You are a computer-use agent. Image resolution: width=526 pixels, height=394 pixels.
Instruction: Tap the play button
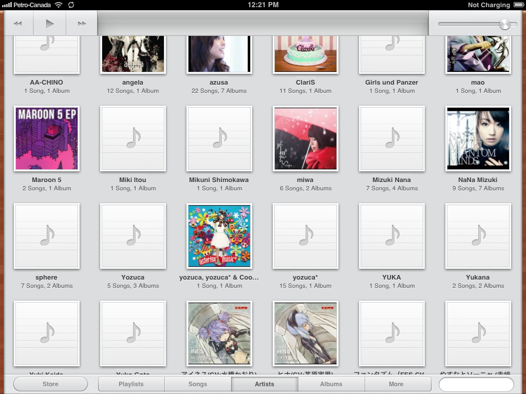50,24
